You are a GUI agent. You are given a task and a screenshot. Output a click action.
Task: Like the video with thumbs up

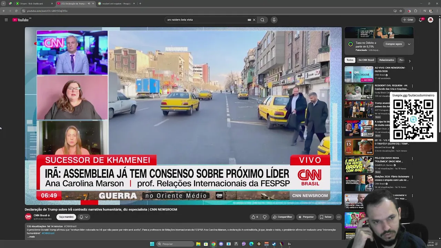pyautogui.click(x=255, y=217)
